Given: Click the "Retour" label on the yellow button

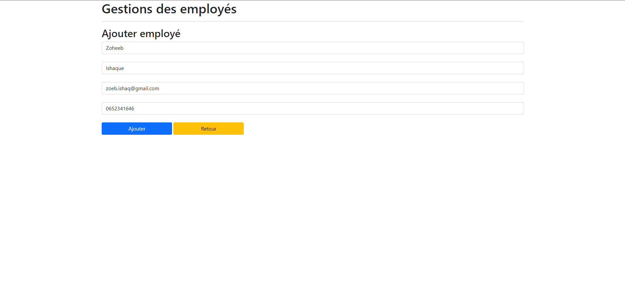Looking at the screenshot, I should point(209,129).
